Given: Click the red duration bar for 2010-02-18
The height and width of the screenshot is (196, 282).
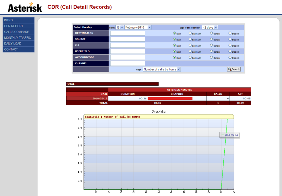Looking at the screenshot, I should tap(170, 98).
